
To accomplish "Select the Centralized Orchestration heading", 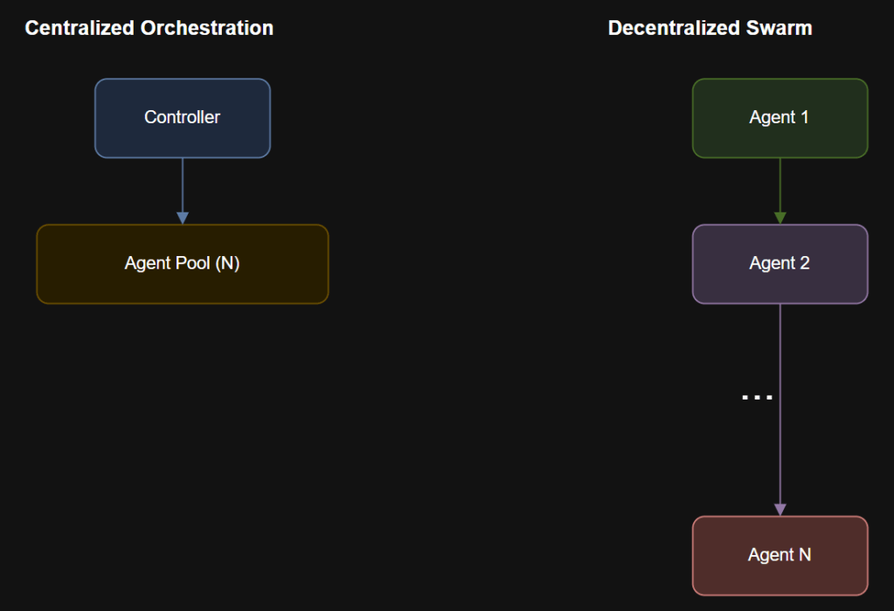I will click(149, 28).
